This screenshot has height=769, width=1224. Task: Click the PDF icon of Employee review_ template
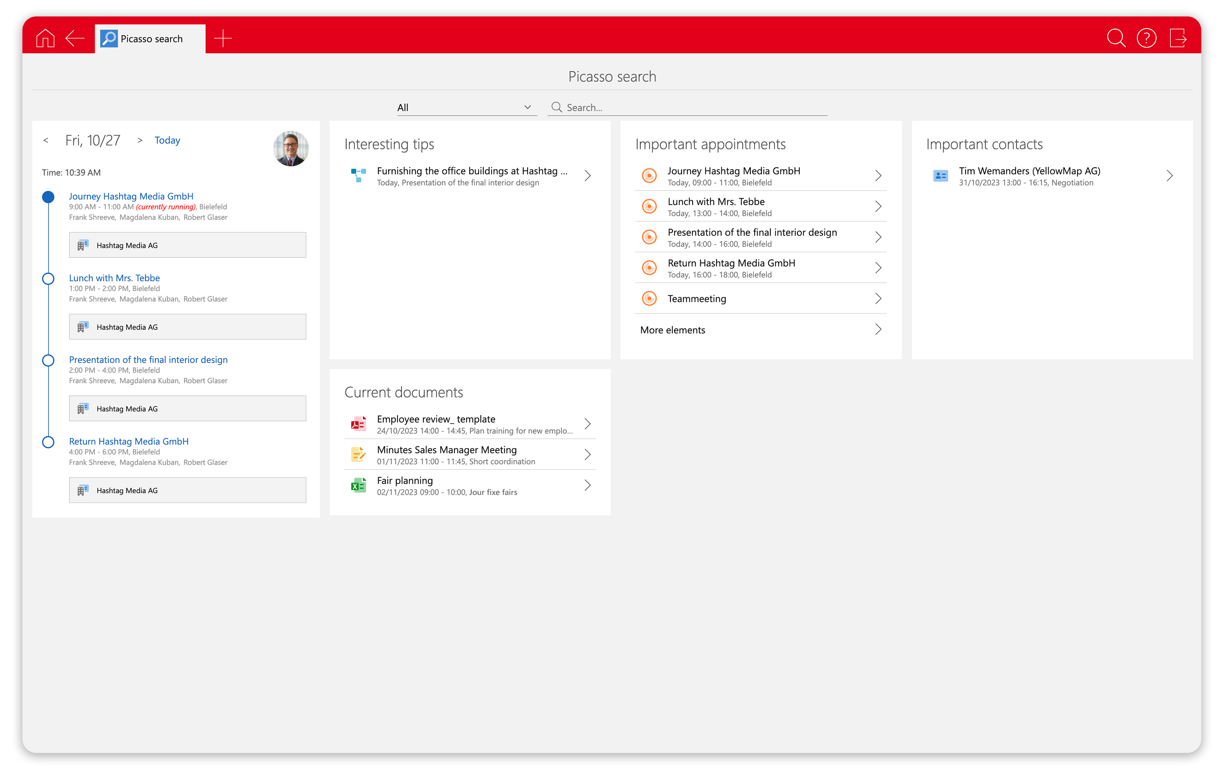click(358, 424)
